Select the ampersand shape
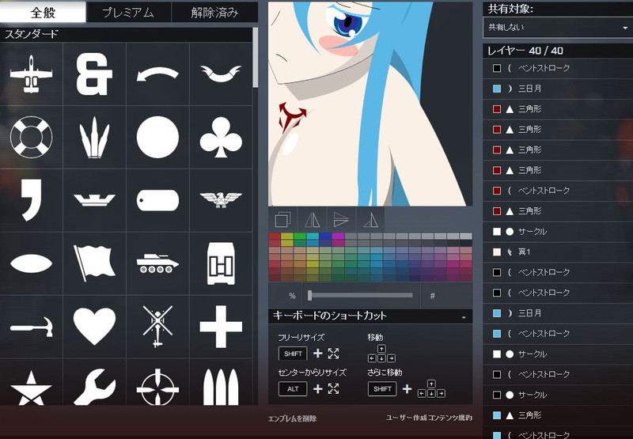Viewport: 633px width, 439px height. point(94,74)
